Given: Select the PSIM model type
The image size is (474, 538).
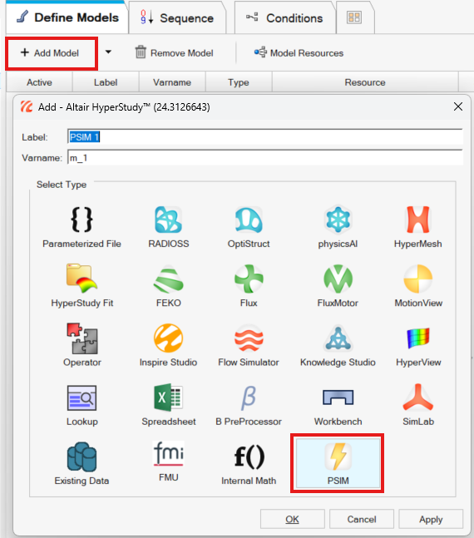Looking at the screenshot, I should point(338,463).
